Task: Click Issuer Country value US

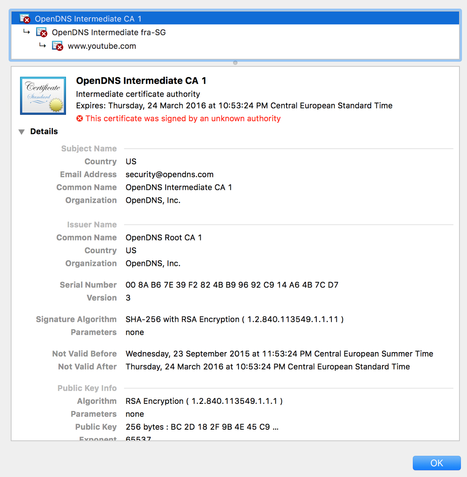Action: 131,250
